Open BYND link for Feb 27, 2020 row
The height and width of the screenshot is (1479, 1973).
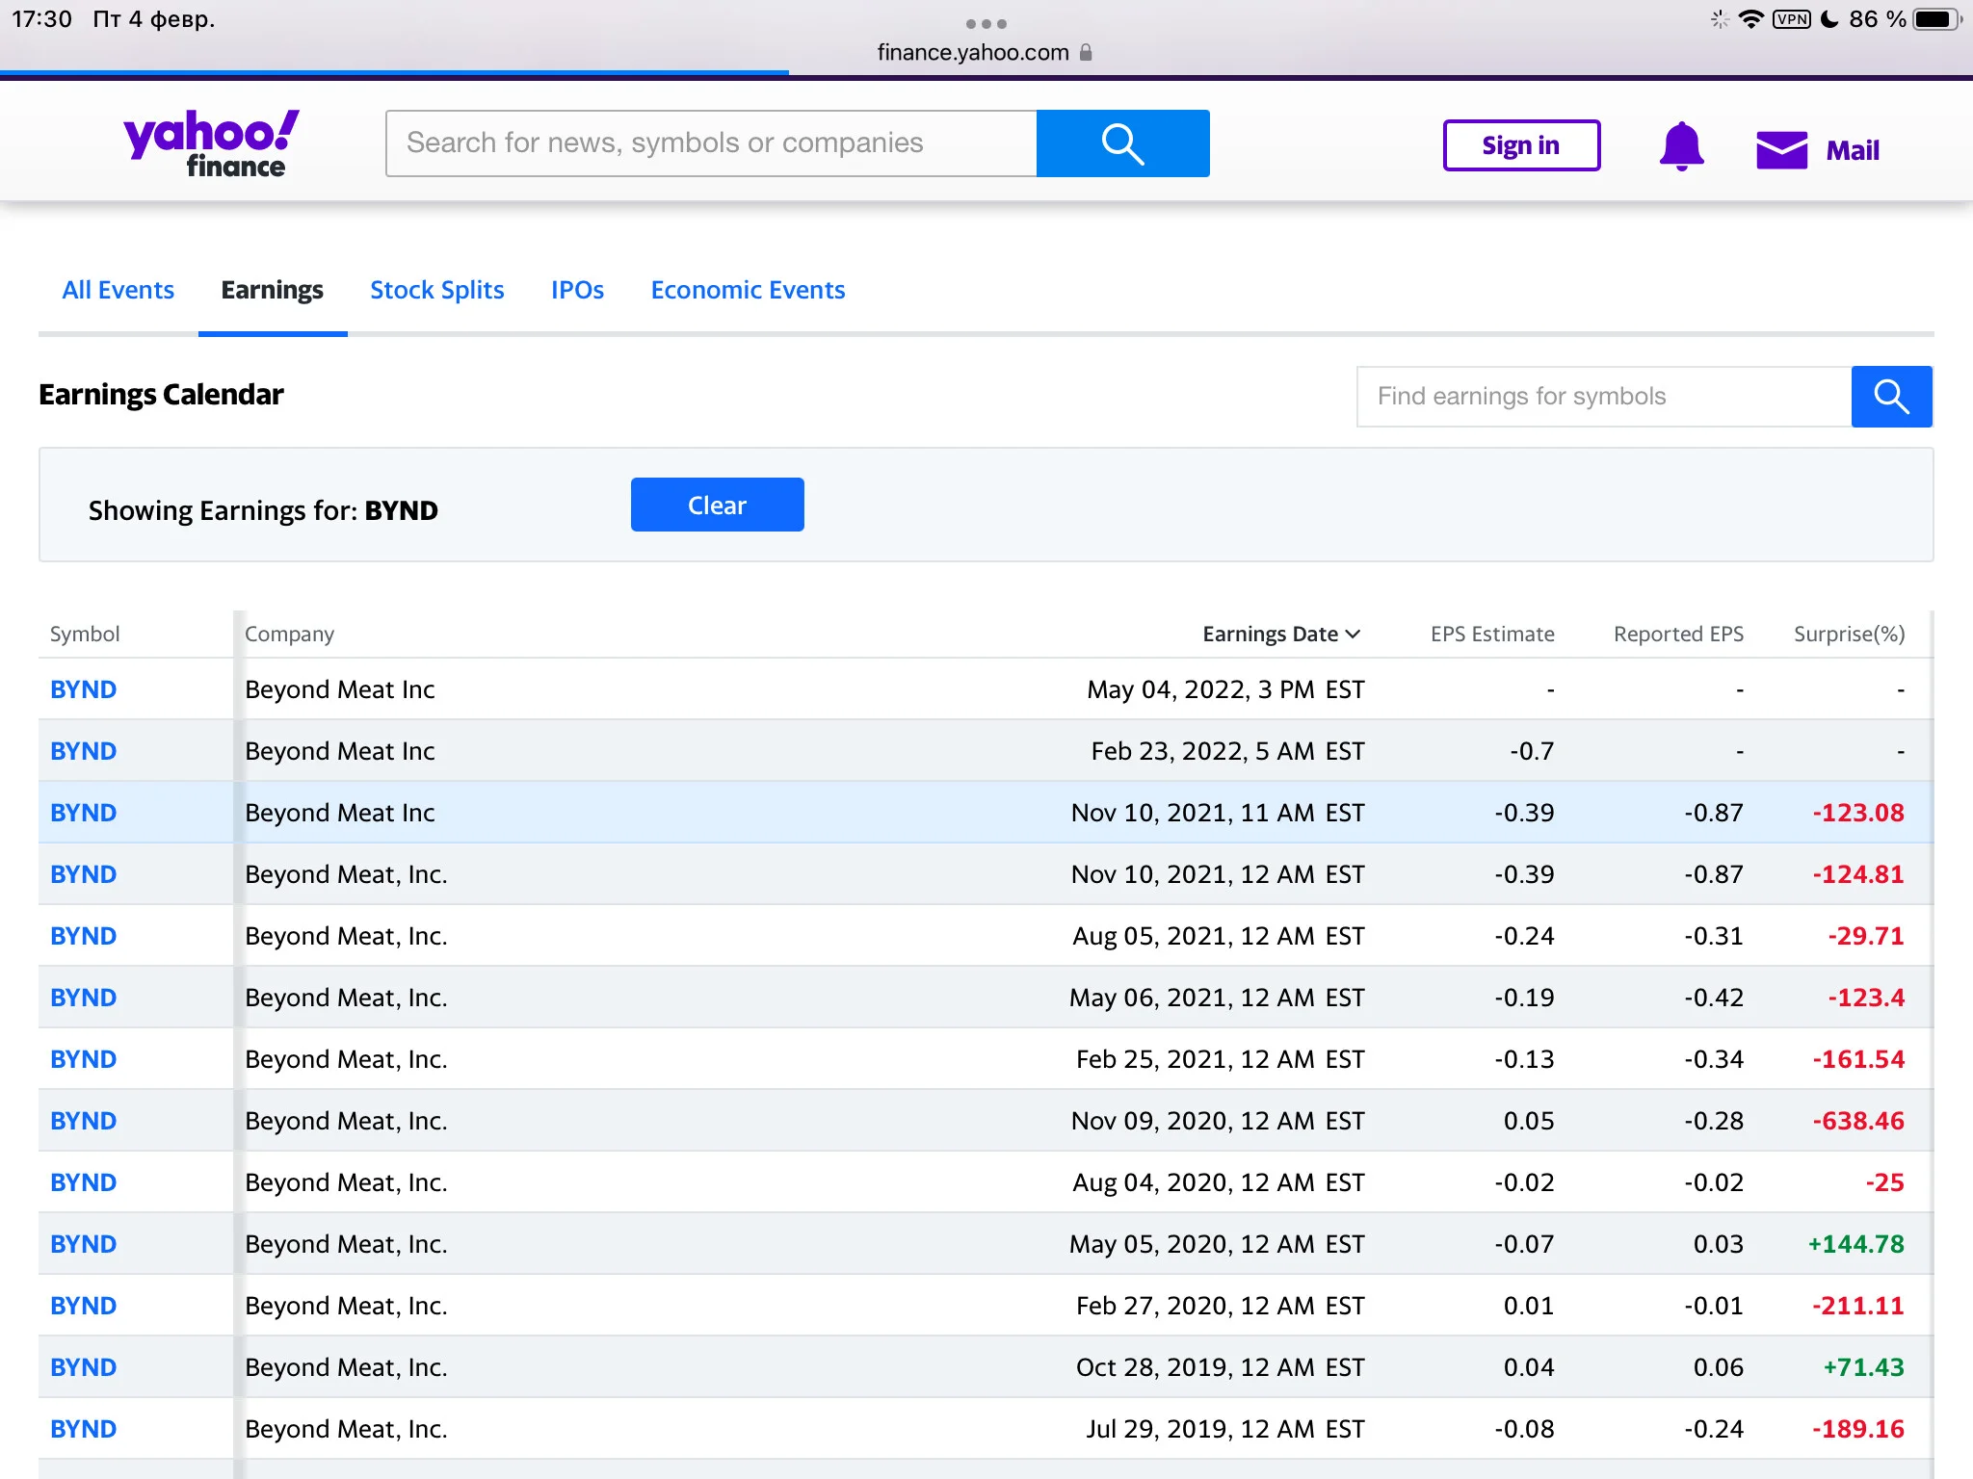(83, 1306)
